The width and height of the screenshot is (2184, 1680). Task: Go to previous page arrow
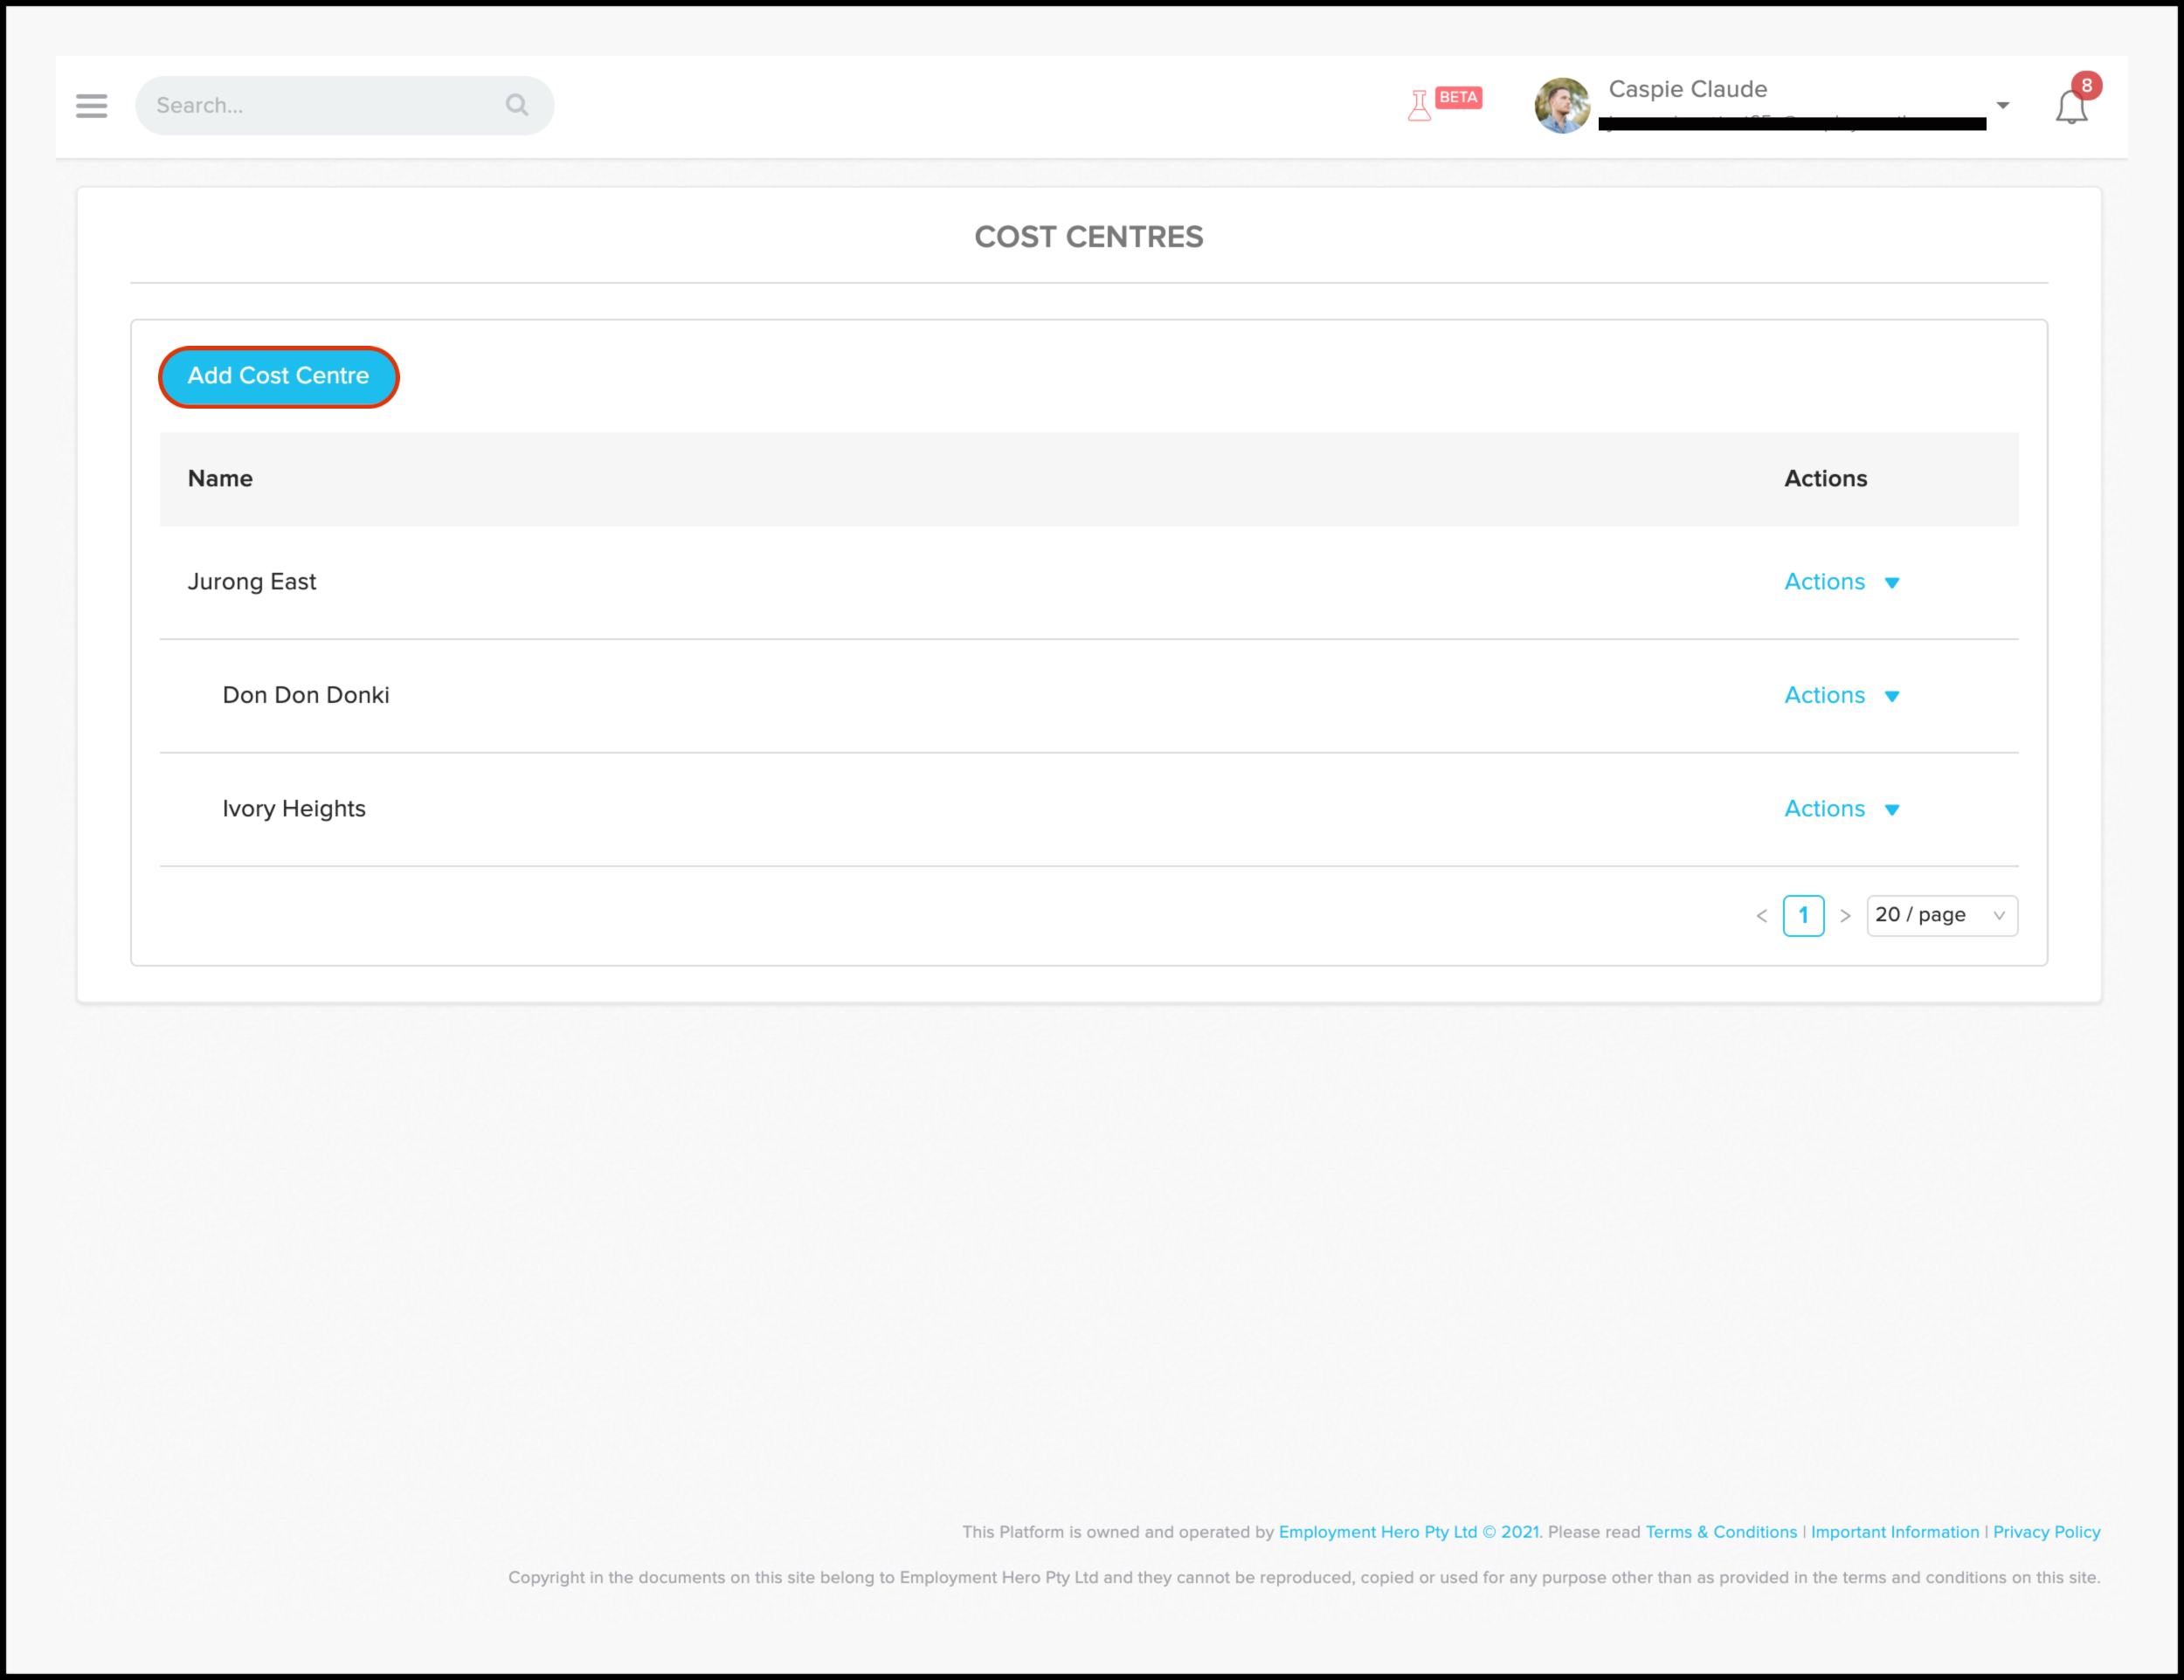[x=1762, y=915]
